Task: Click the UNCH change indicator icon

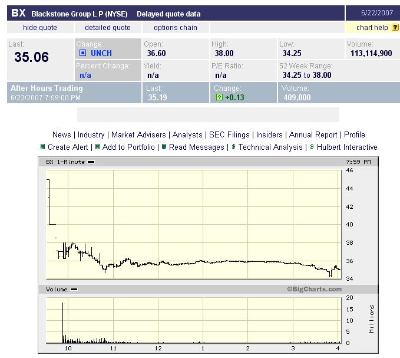Action: pos(82,53)
